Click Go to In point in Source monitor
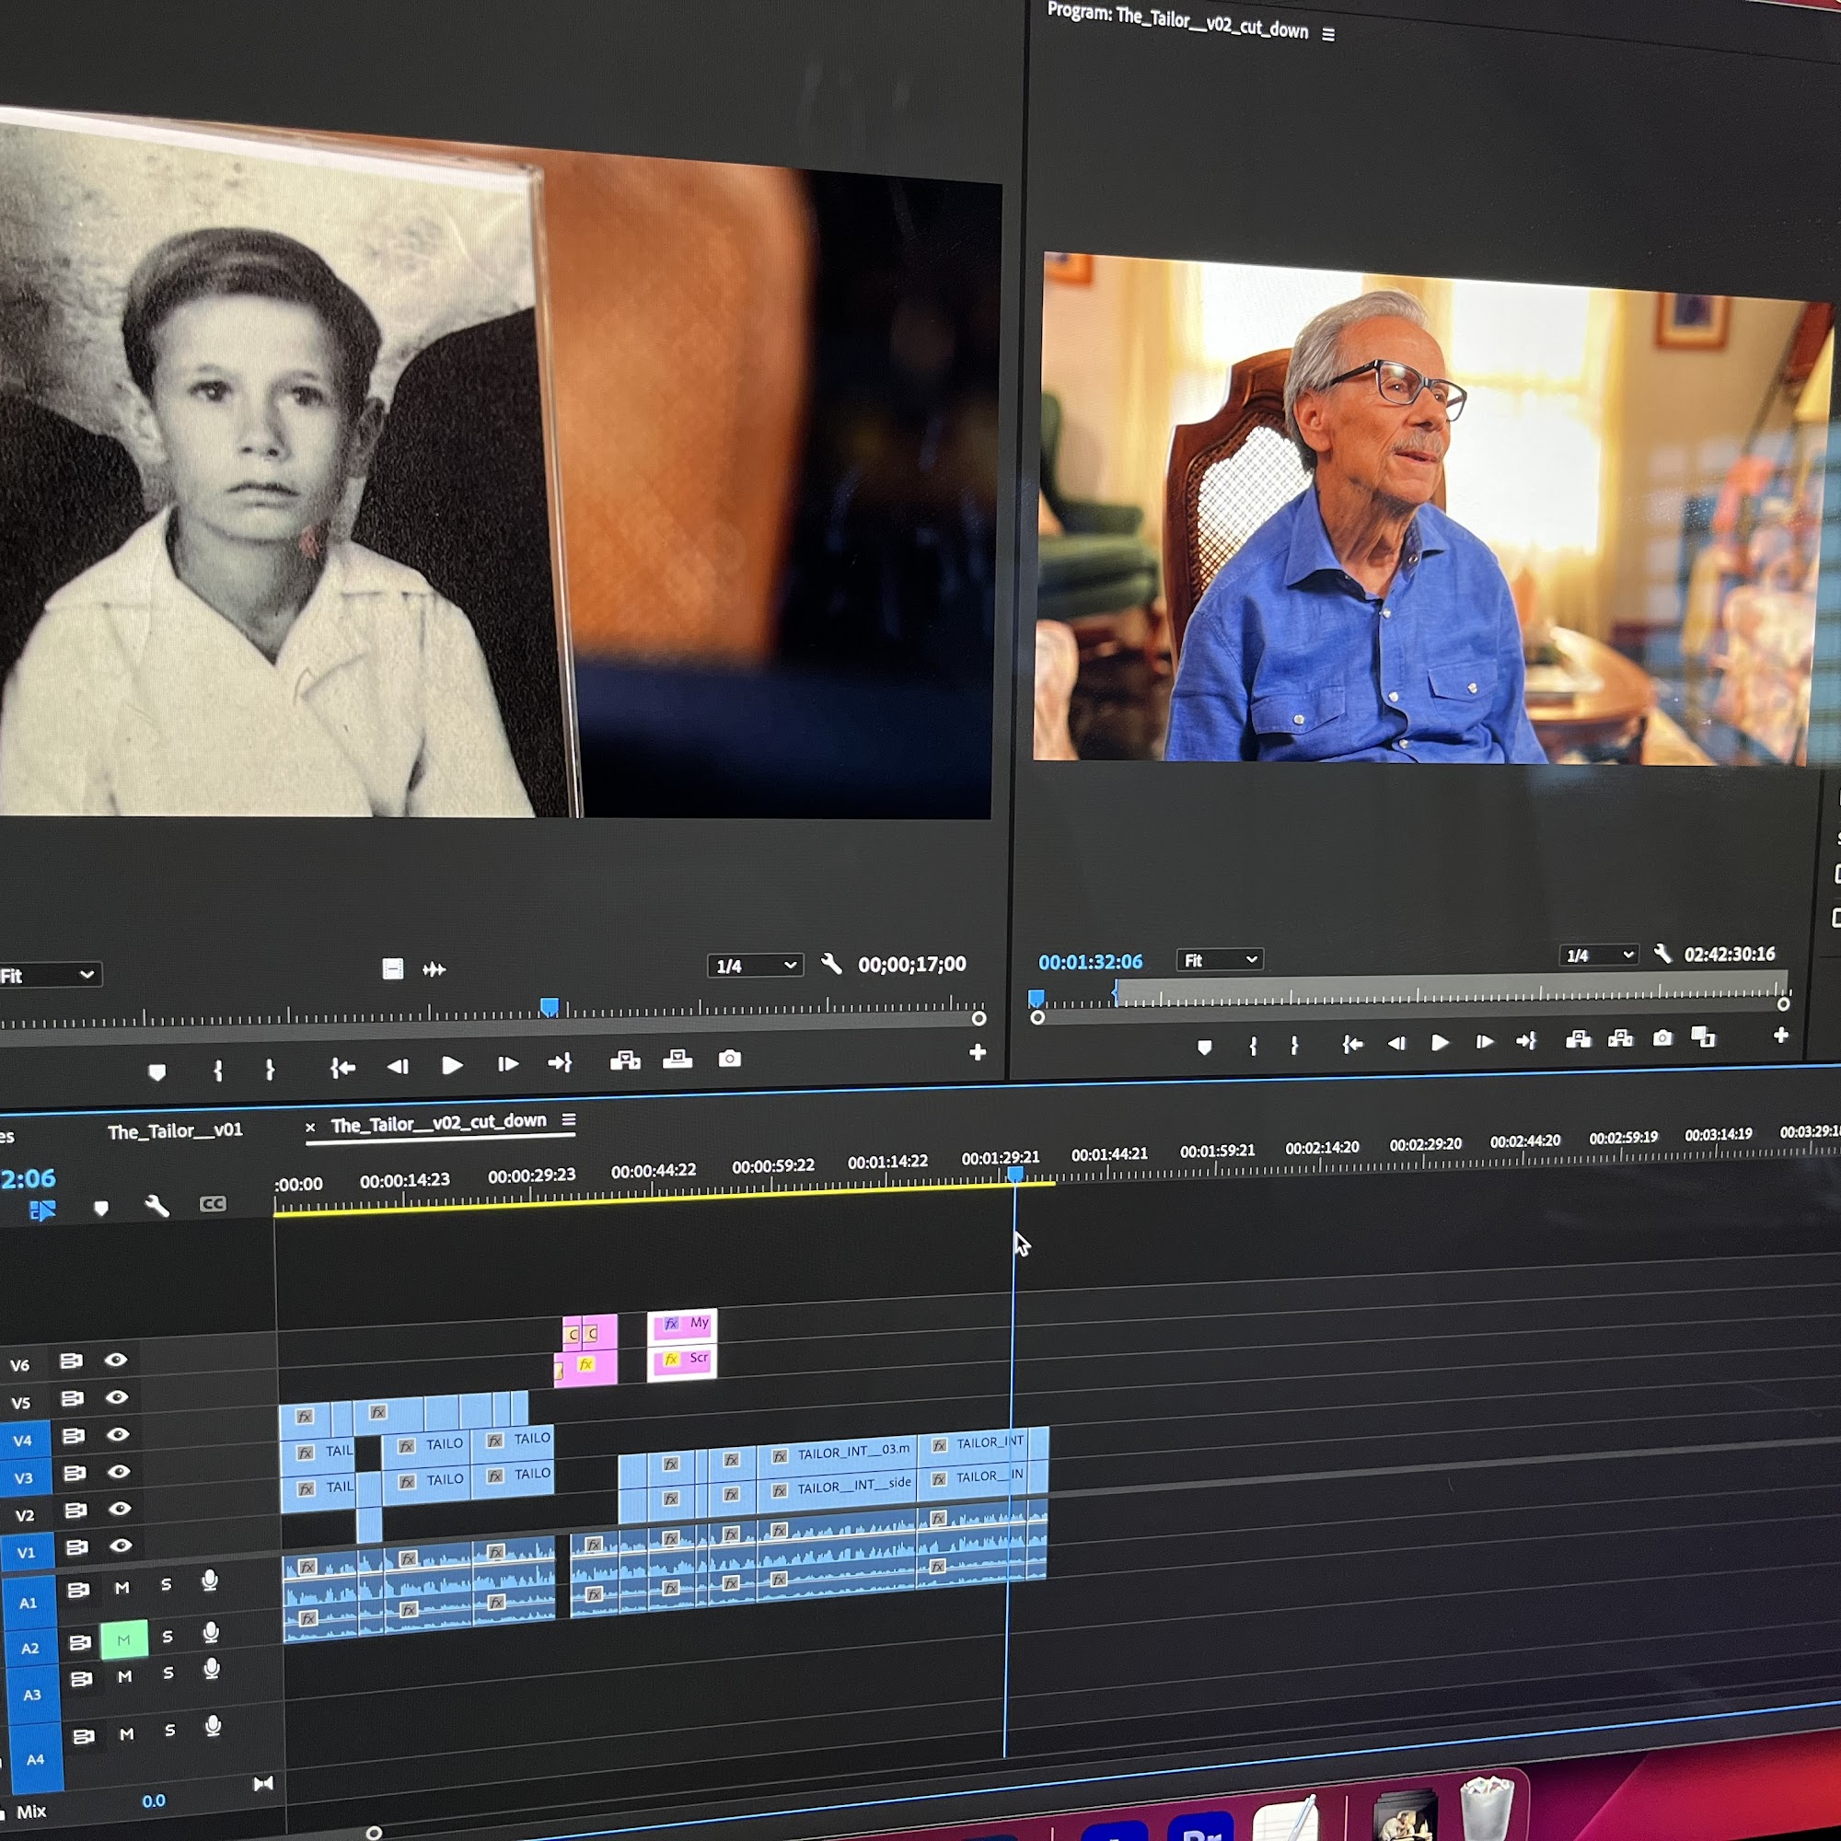The height and width of the screenshot is (1841, 1841). pos(342,1067)
